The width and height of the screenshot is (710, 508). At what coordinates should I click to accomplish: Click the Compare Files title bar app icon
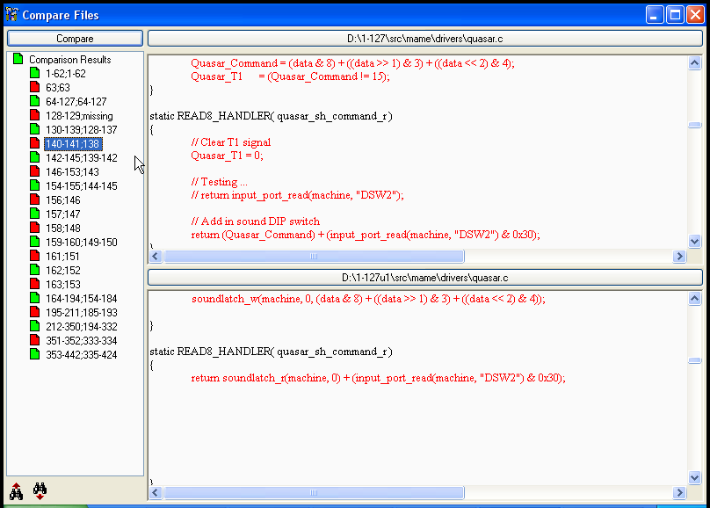(11, 15)
